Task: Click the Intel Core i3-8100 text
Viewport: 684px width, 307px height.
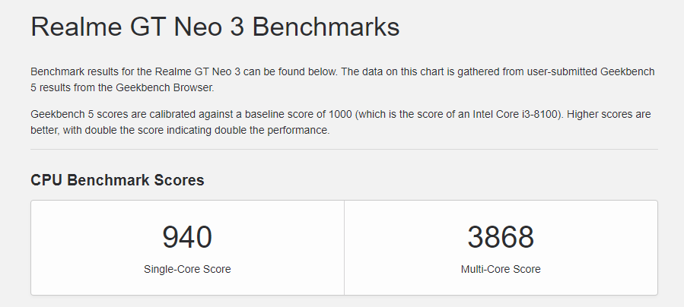Action: click(x=515, y=114)
